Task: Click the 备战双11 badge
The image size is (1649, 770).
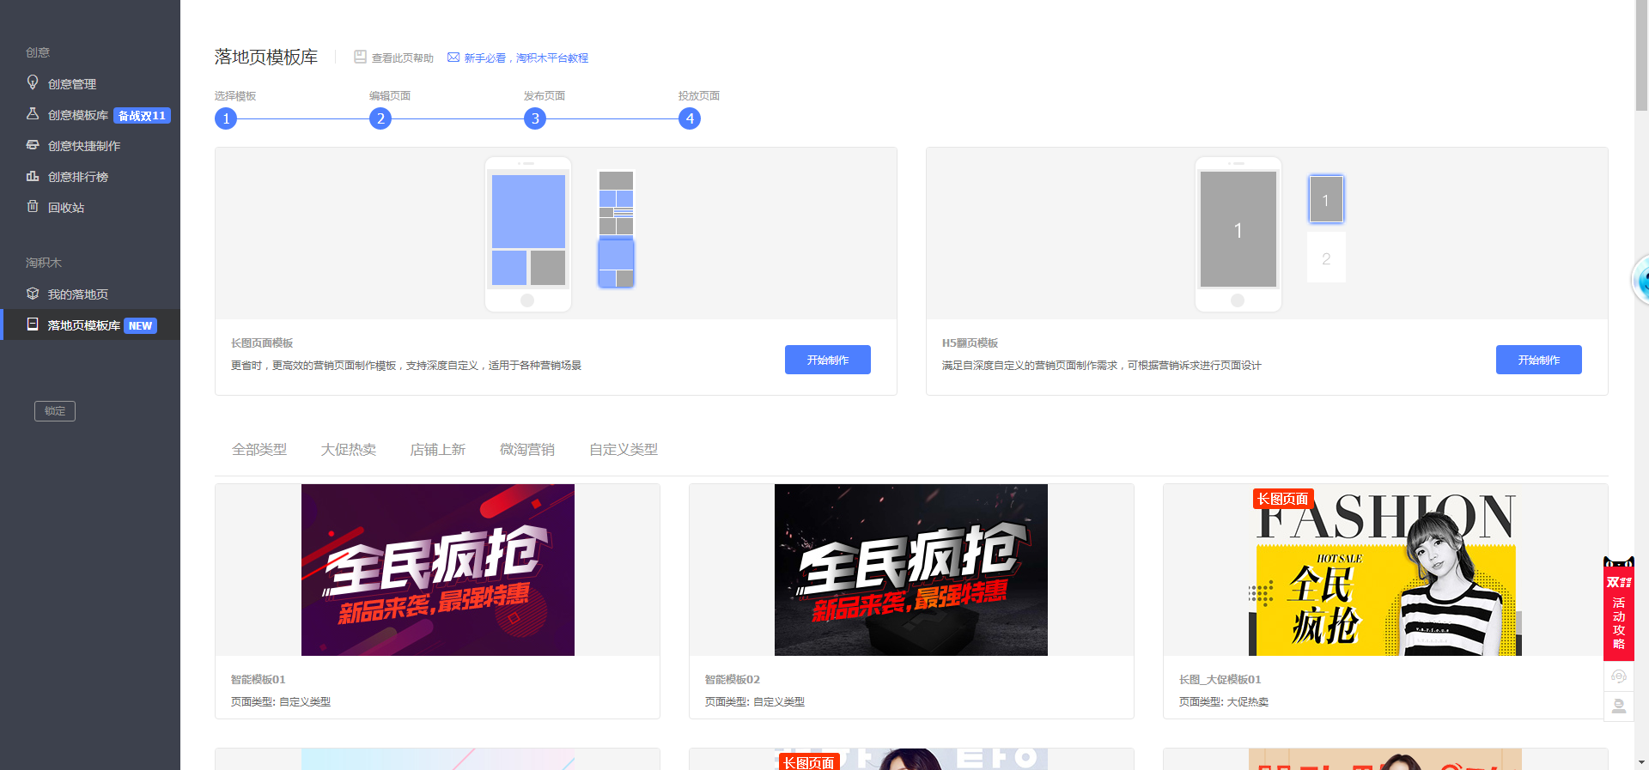Action: click(x=142, y=116)
